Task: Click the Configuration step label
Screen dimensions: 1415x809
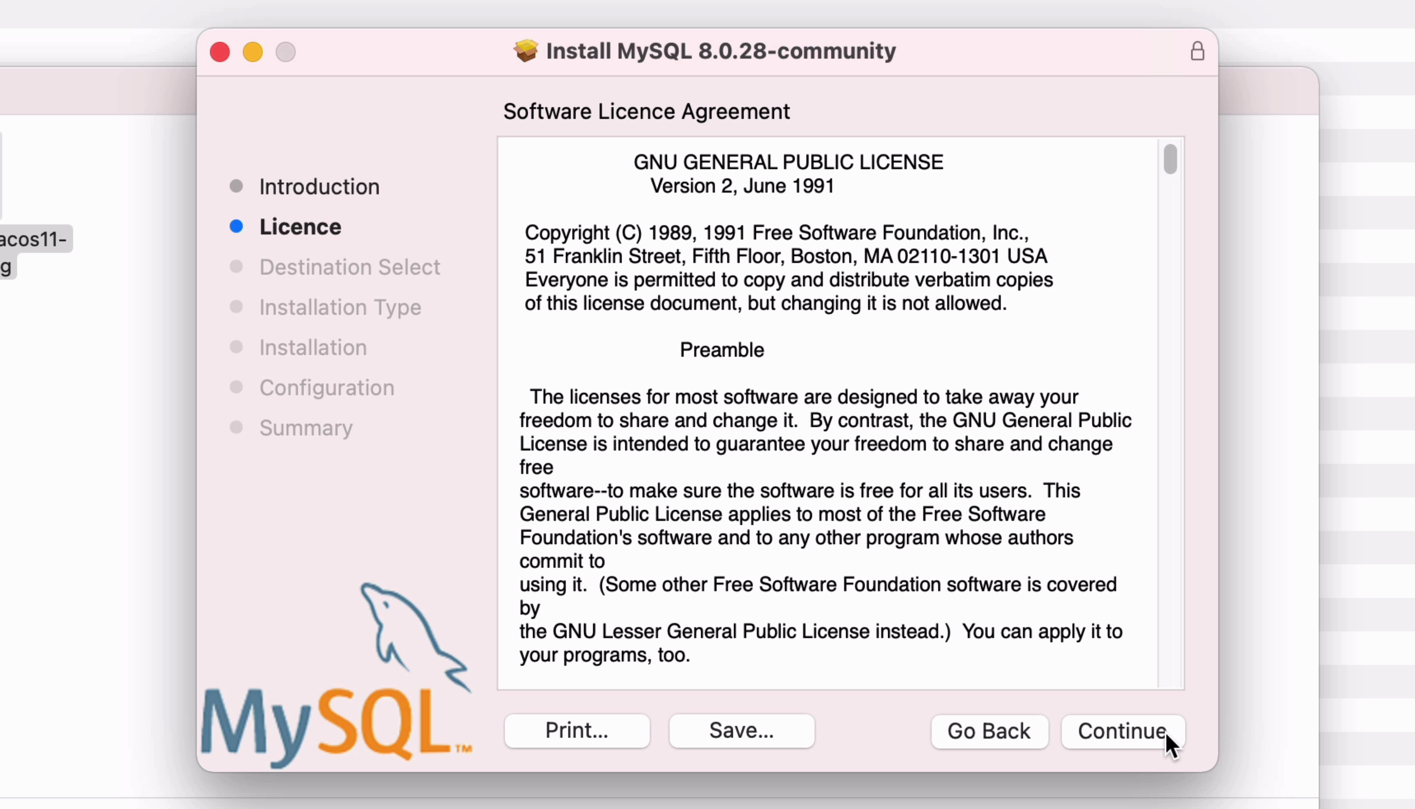Action: point(327,388)
